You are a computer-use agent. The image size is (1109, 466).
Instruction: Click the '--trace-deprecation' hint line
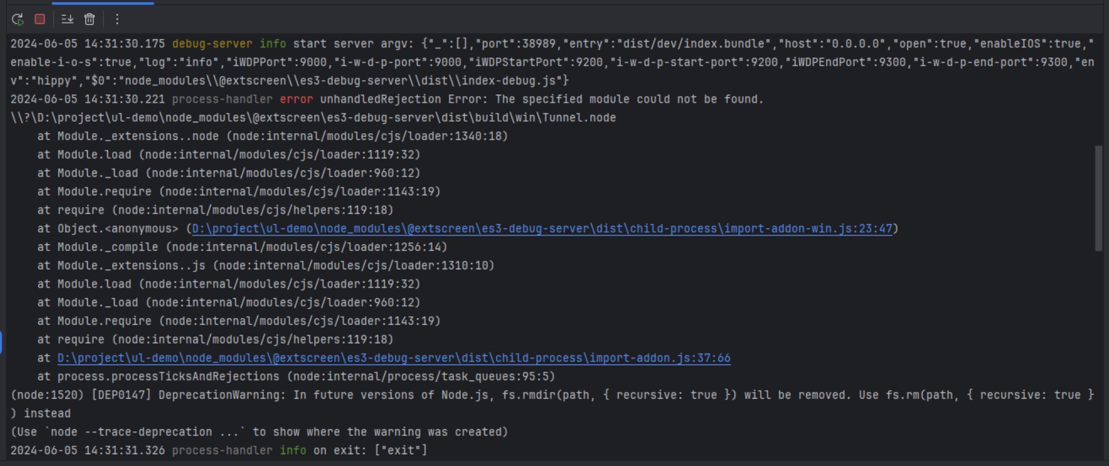tap(259, 432)
